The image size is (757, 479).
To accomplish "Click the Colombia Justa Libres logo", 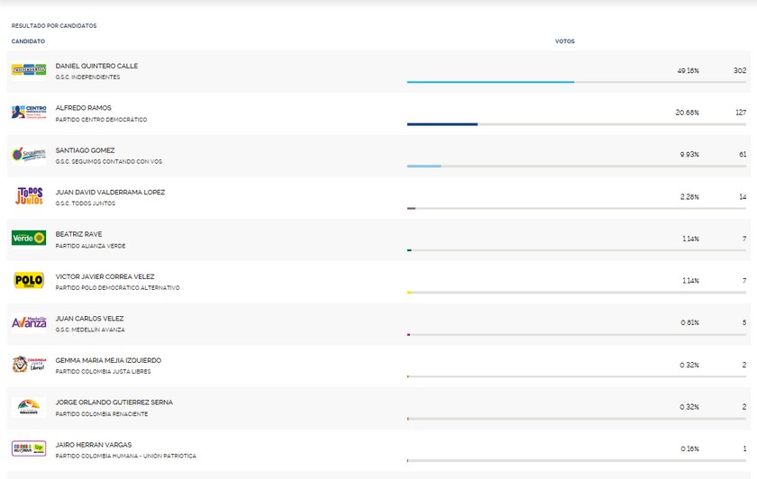I will pyautogui.click(x=29, y=365).
